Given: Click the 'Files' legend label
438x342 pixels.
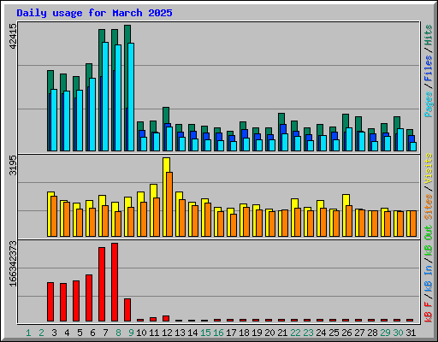Looking at the screenshot, I should click(429, 68).
